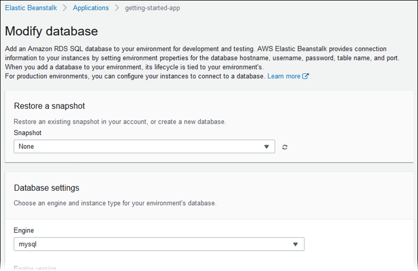Click the chevron after Elastic Beanstalk breadcrumb
The height and width of the screenshot is (271, 418).
tap(65, 8)
